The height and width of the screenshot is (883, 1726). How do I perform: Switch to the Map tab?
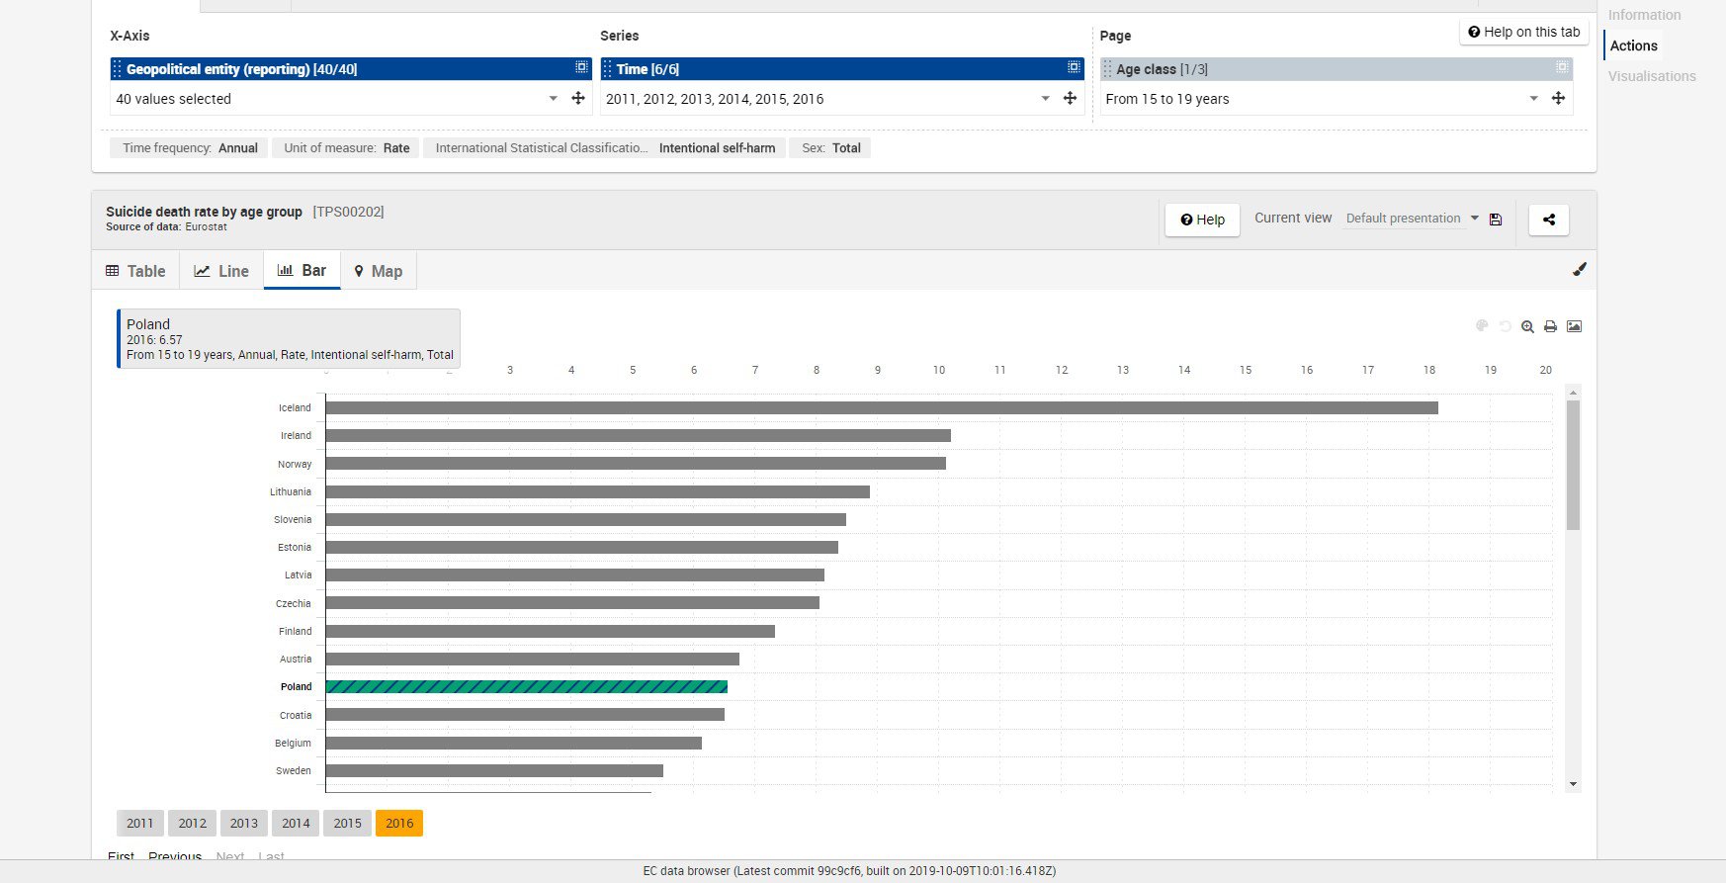click(379, 271)
